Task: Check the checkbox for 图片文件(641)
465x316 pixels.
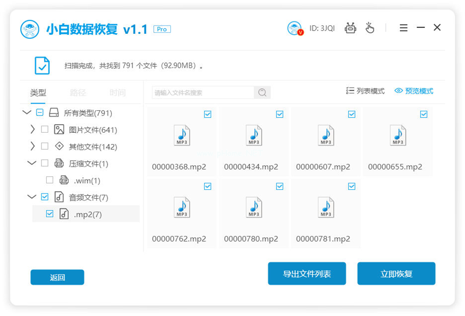Action: coord(45,129)
